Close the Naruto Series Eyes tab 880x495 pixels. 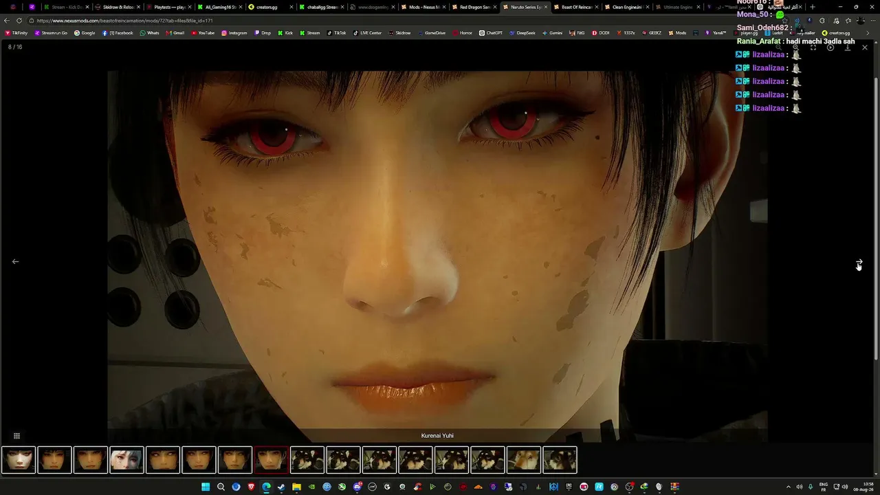tap(547, 7)
